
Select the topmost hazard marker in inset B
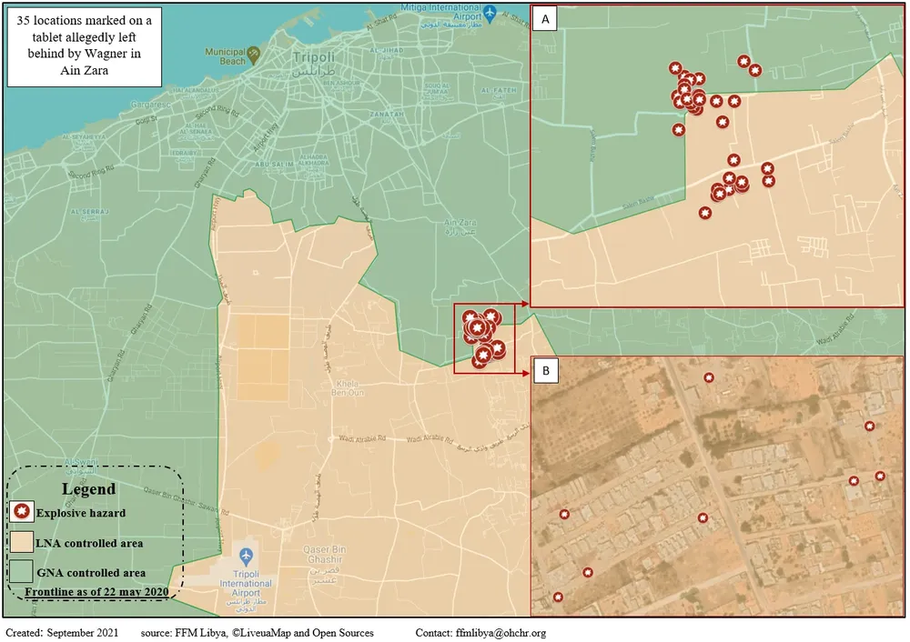point(709,377)
